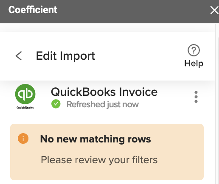
Task: Open the three-dot import options menu
Action: coord(196,97)
